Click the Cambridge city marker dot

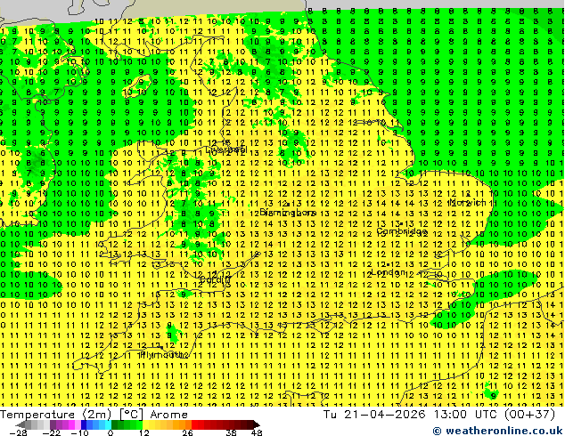coord(402,223)
